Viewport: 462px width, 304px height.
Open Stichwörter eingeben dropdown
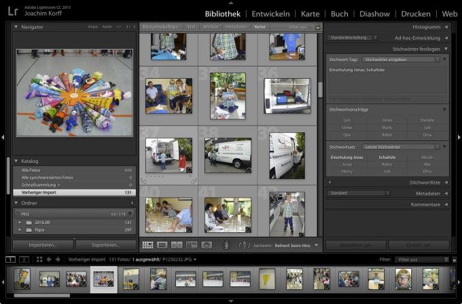click(401, 60)
